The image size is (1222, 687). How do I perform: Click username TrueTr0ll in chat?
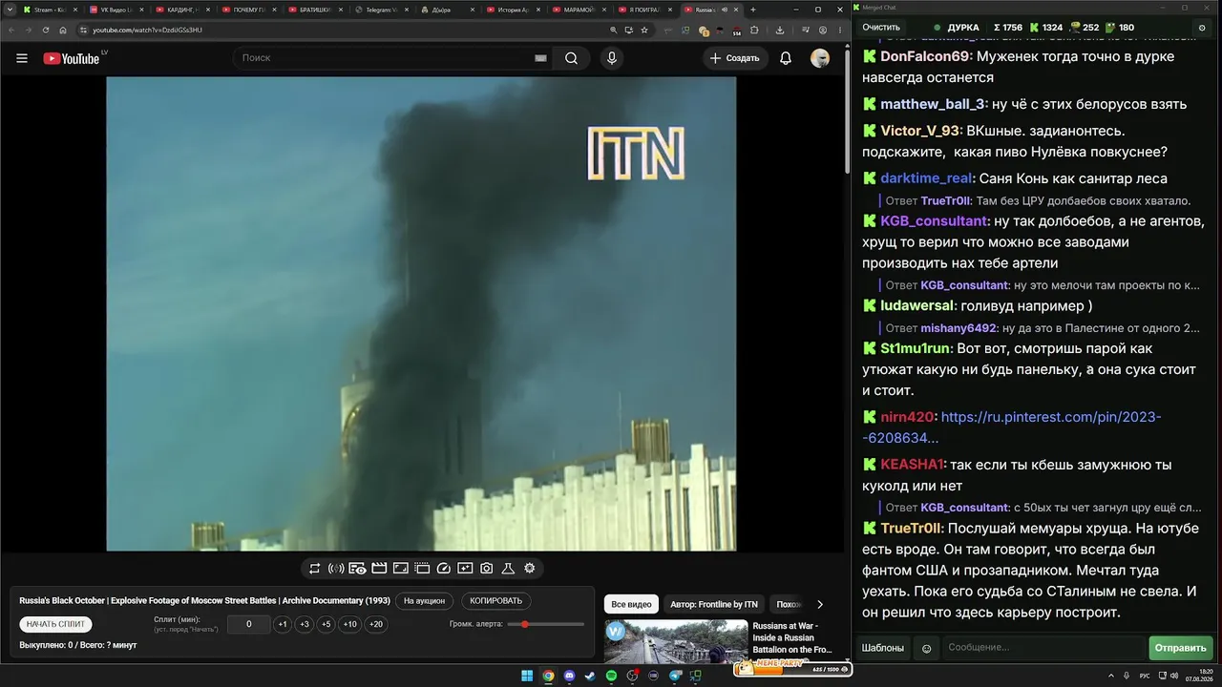(x=911, y=529)
